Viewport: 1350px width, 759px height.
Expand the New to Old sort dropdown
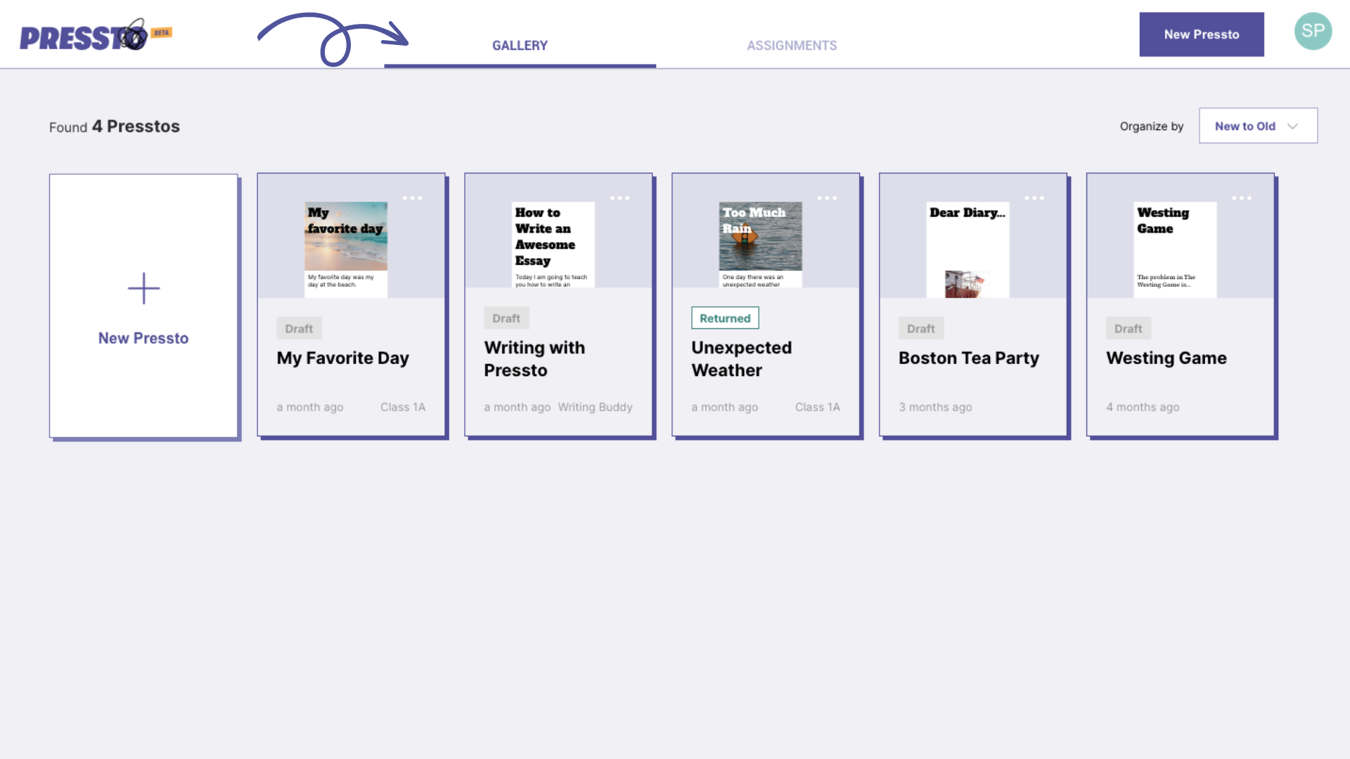[x=1258, y=126]
